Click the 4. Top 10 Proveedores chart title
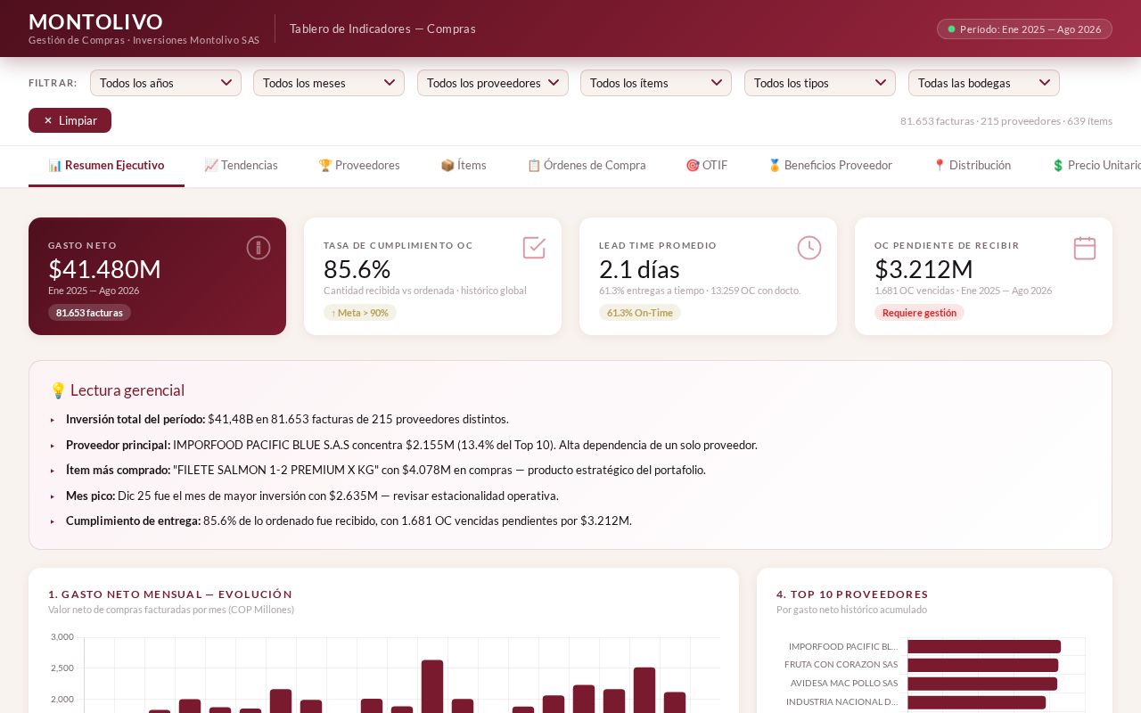 tap(852, 594)
